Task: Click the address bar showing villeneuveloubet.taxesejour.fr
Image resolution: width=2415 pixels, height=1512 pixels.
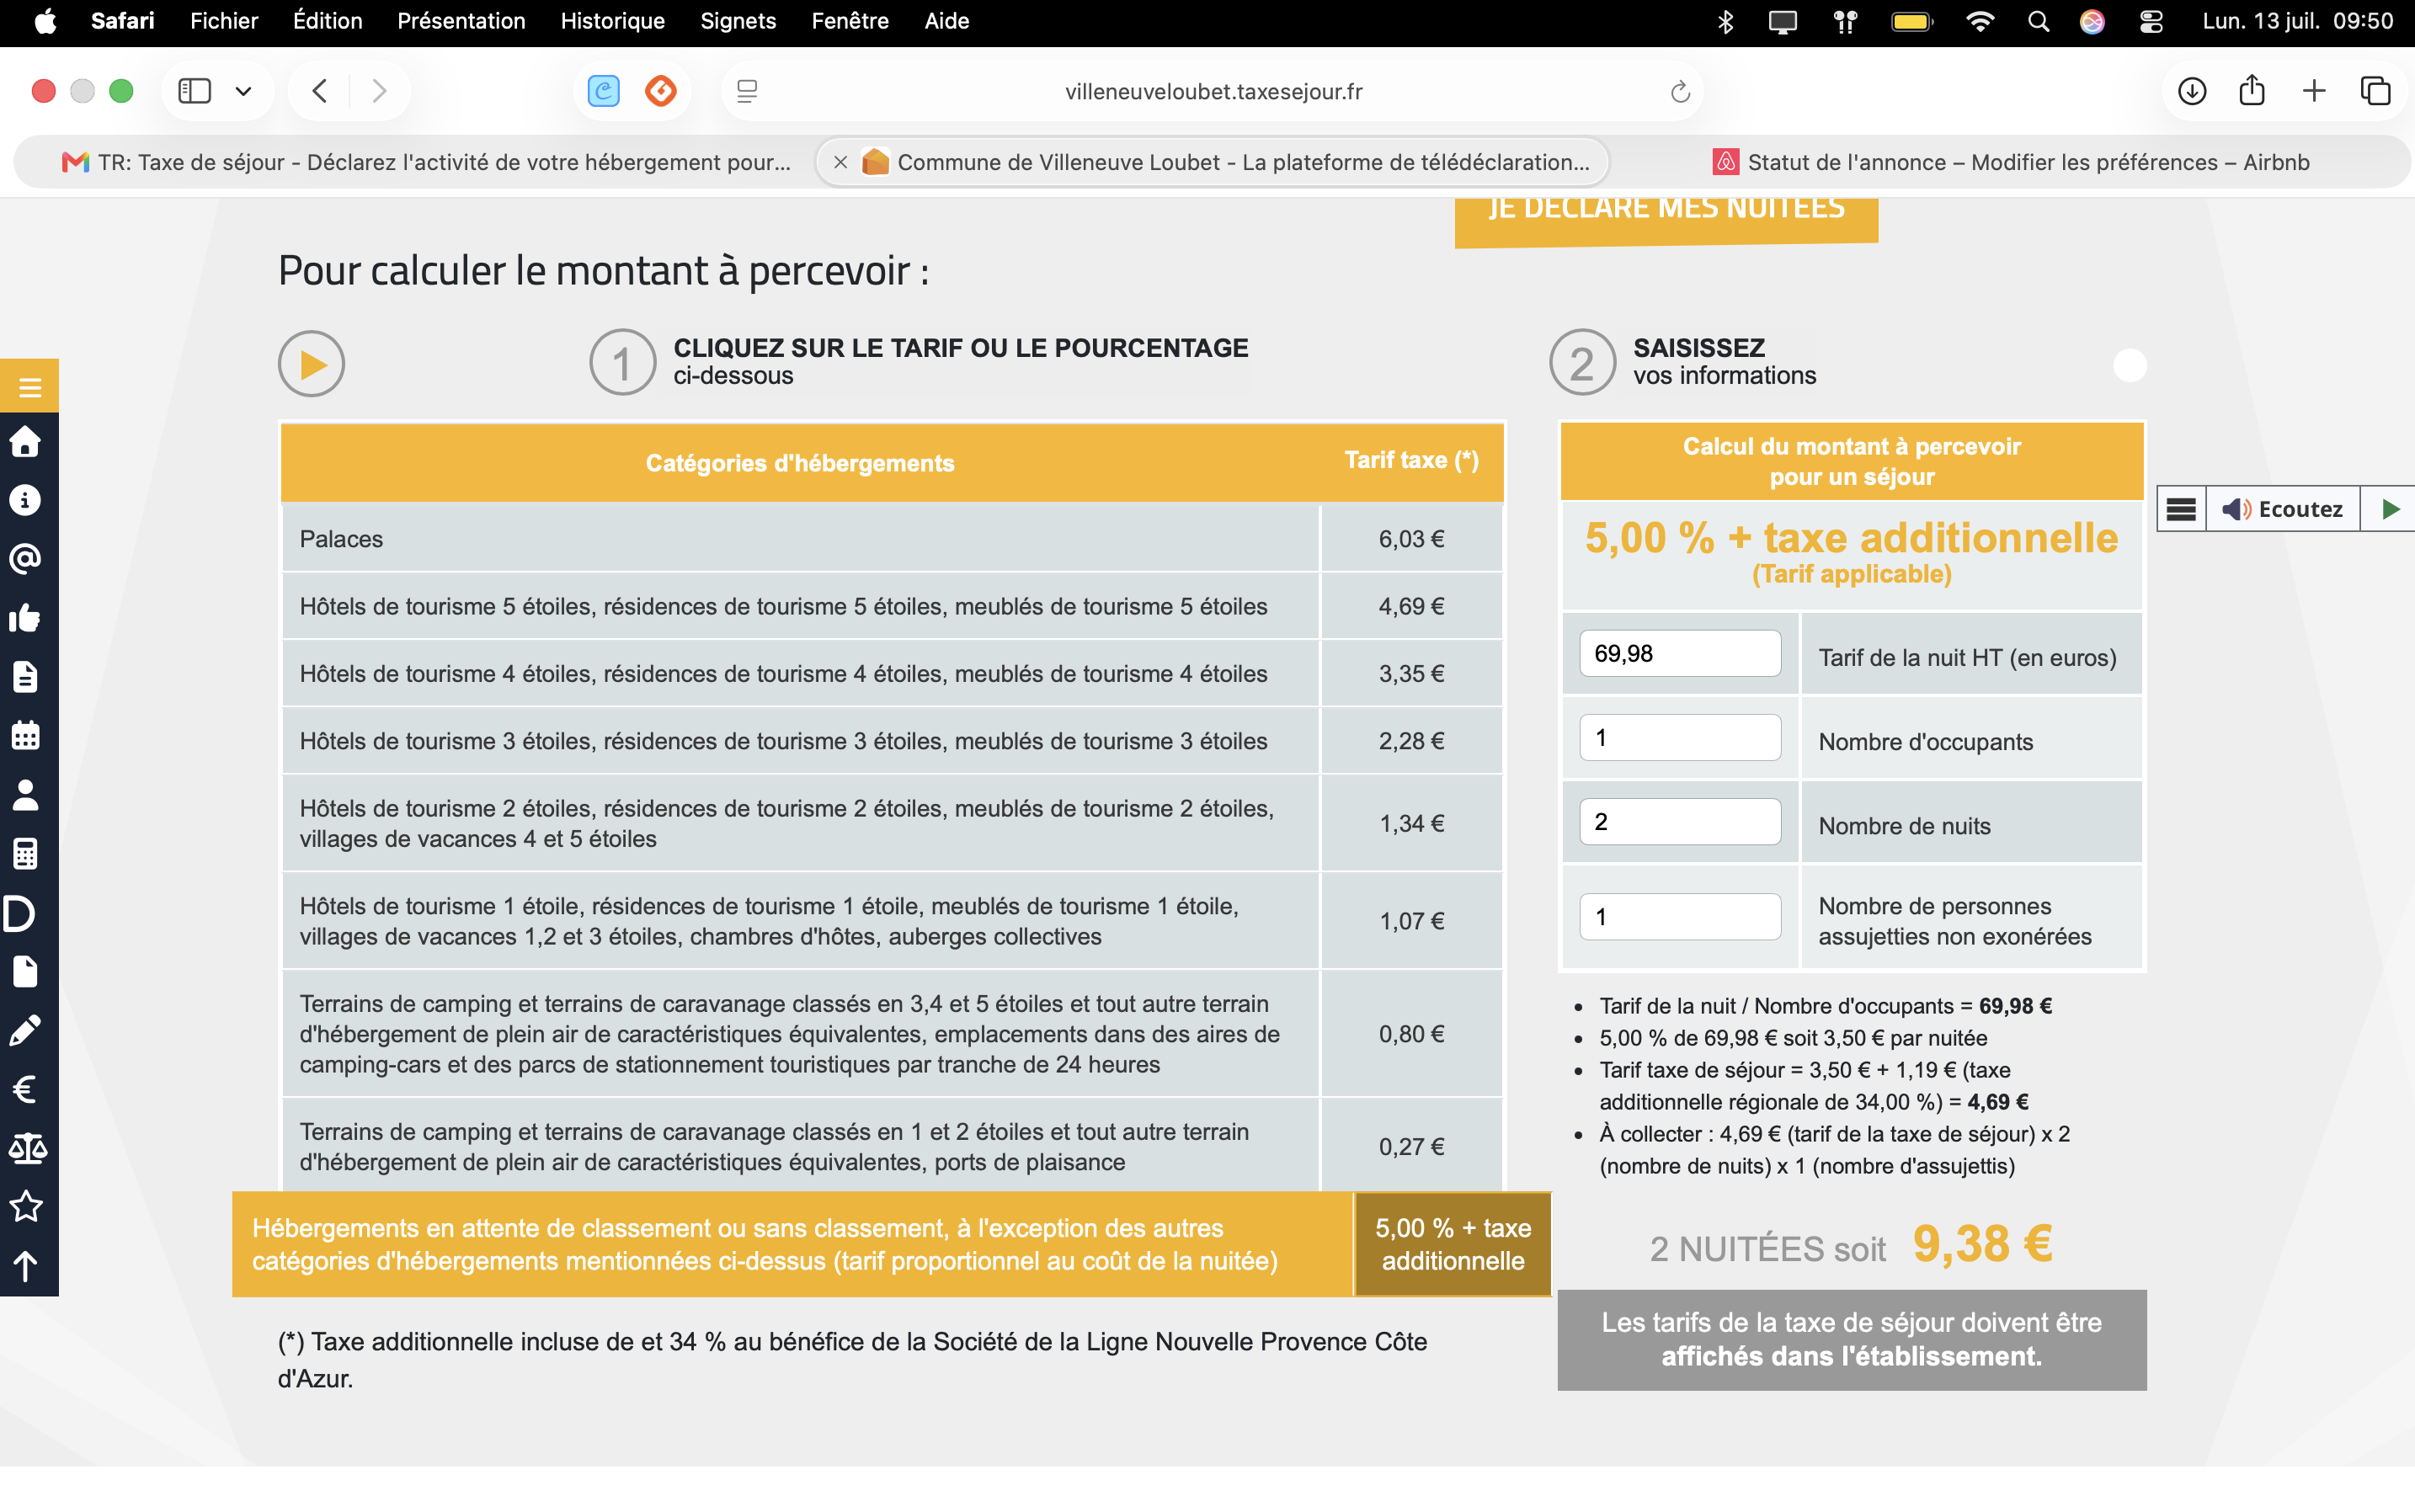Action: coord(1213,92)
